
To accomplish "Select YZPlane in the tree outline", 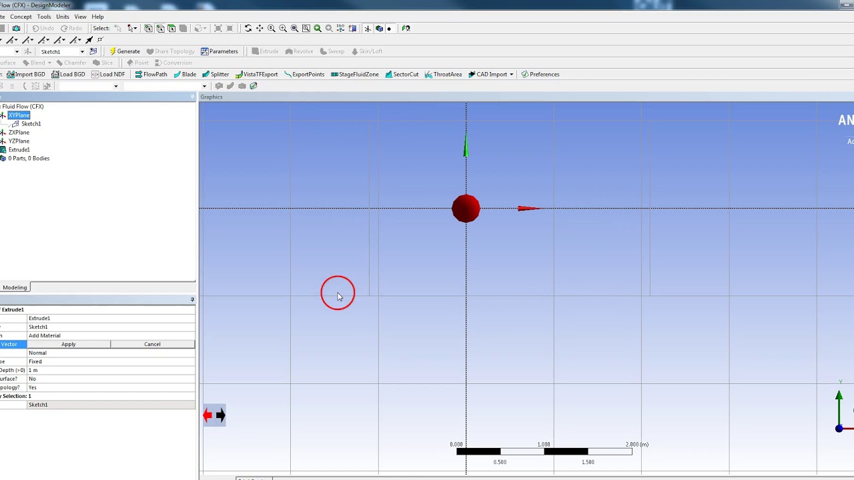I will [19, 141].
